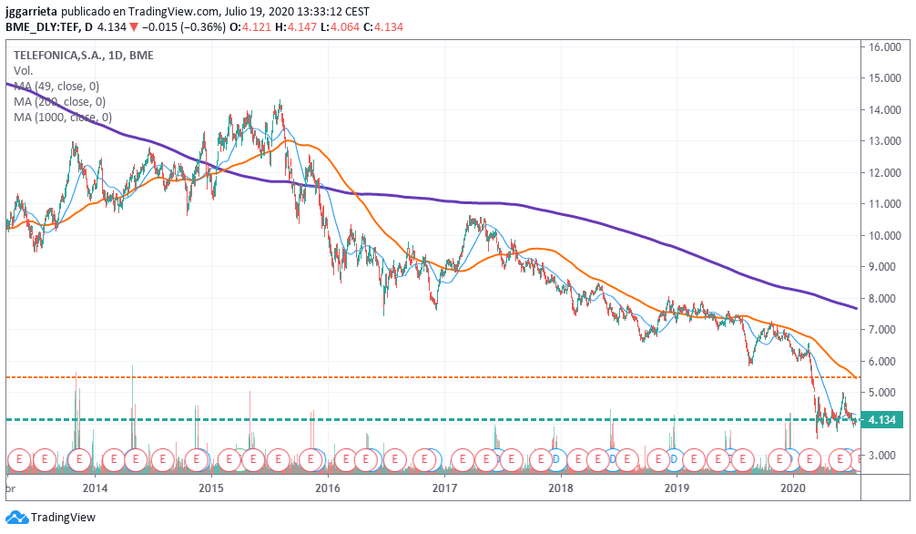Click the 2014 label on time axis
Image resolution: width=916 pixels, height=534 pixels.
95,488
